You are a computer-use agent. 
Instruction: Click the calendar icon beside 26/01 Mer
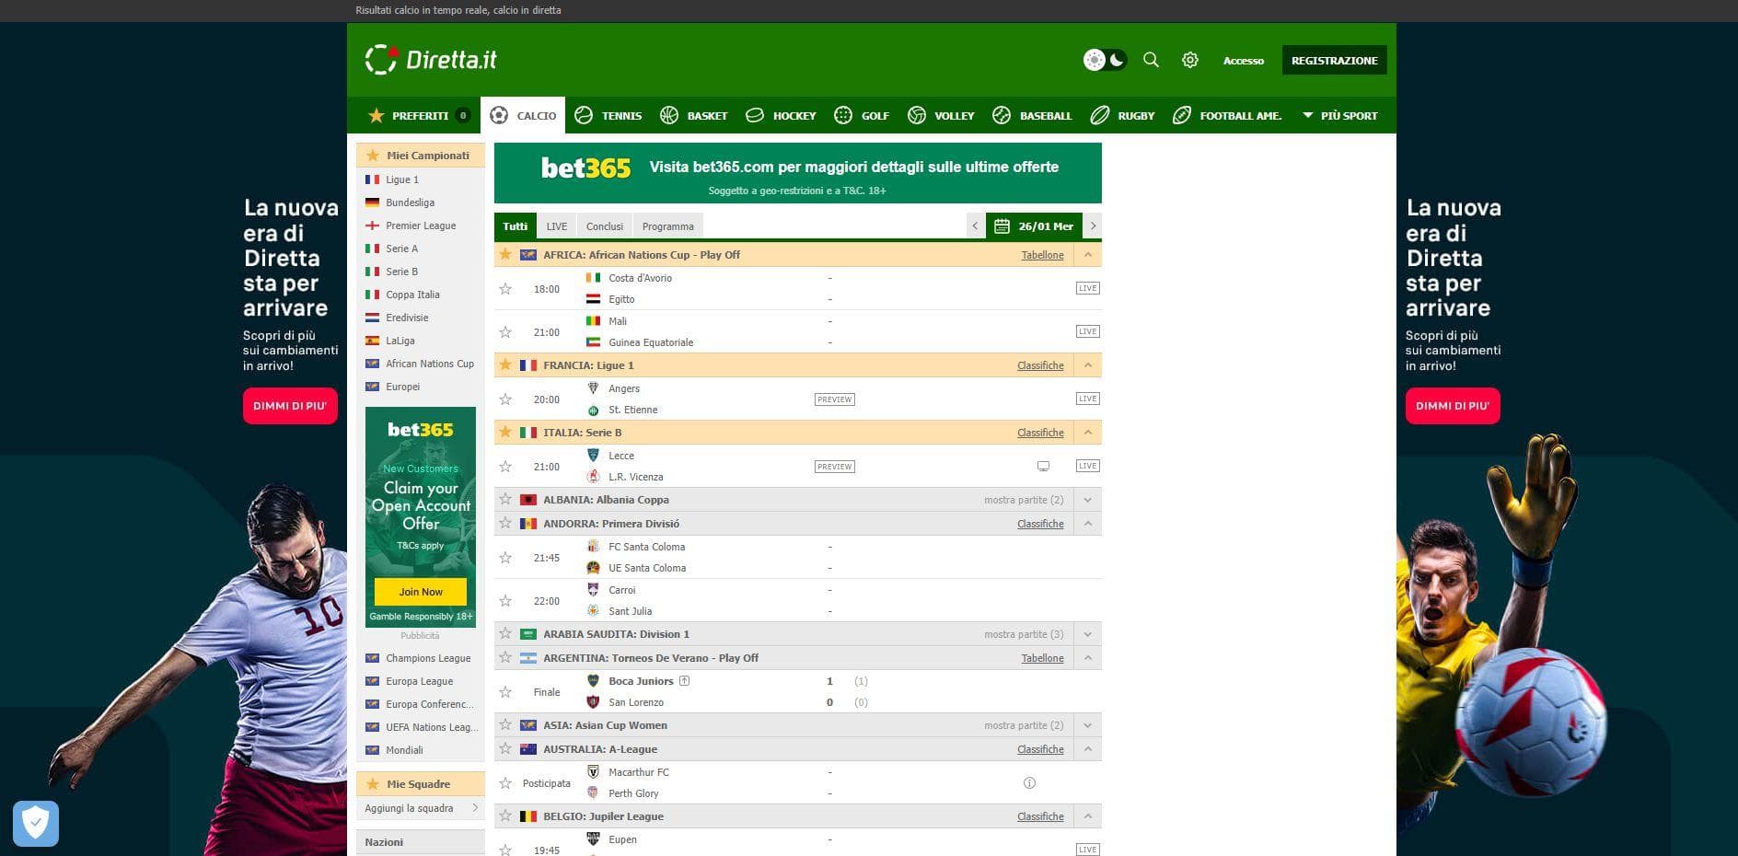pos(1002,226)
